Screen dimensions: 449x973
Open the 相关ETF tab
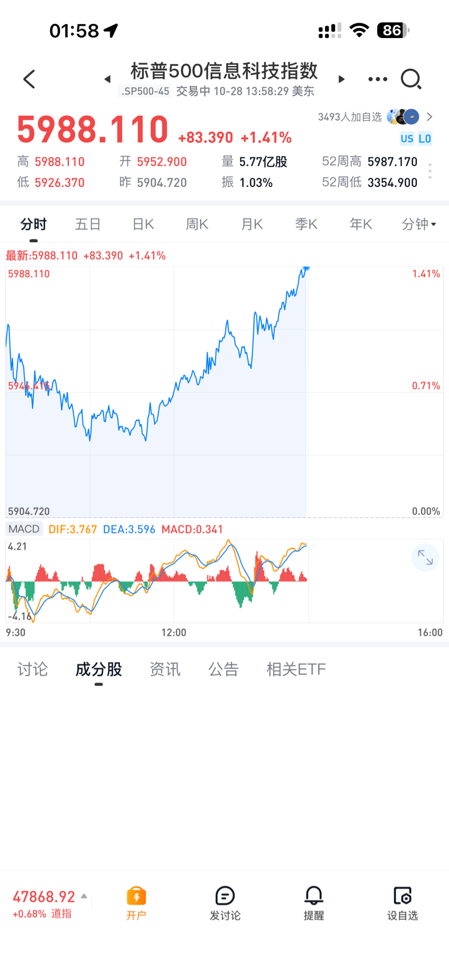[296, 669]
